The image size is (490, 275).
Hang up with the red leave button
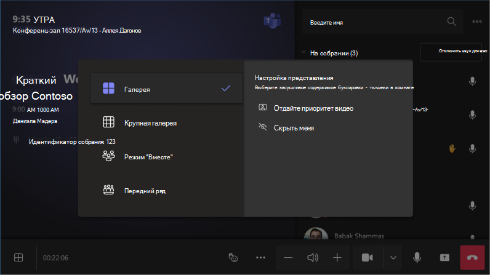(x=472, y=258)
